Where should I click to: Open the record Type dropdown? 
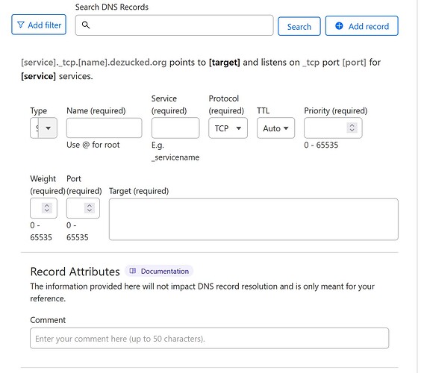coord(43,128)
